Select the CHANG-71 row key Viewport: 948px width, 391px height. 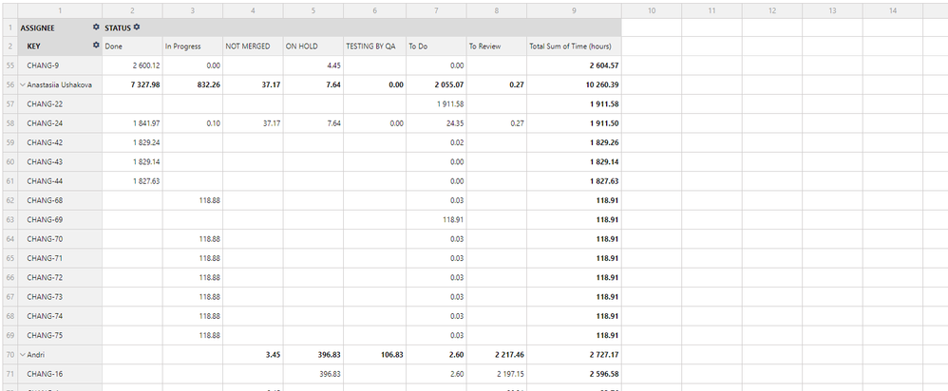click(45, 258)
